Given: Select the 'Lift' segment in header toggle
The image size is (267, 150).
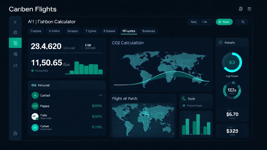Looking at the screenshot, I should click(x=204, y=22).
